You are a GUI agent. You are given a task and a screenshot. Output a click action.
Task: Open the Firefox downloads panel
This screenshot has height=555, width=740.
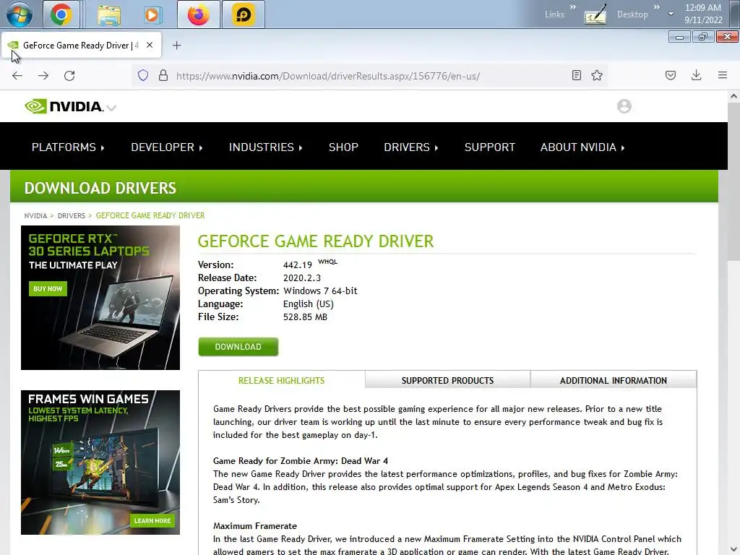coord(696,75)
